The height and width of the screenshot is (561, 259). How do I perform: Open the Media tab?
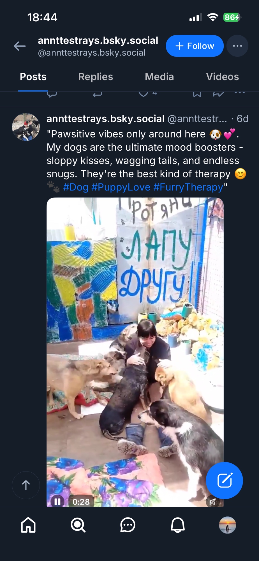159,77
